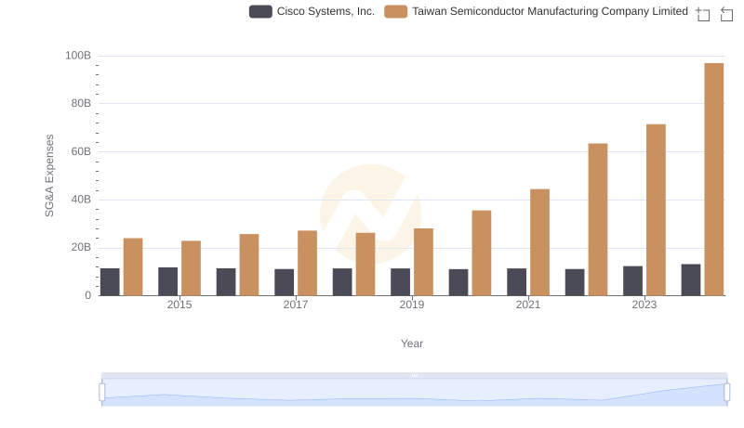The width and height of the screenshot is (744, 428).
Task: Select the Taiwan Semiconductor bar for 2015
Action: [x=191, y=268]
